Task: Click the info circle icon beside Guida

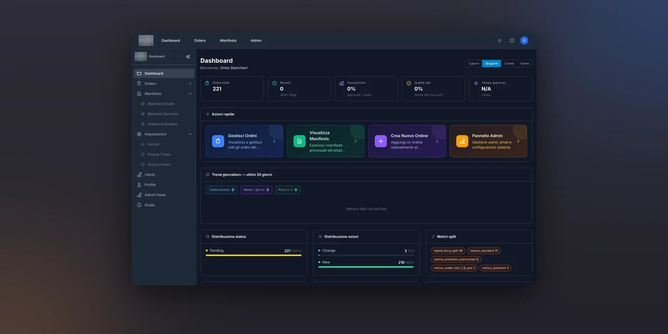Action: [x=139, y=205]
